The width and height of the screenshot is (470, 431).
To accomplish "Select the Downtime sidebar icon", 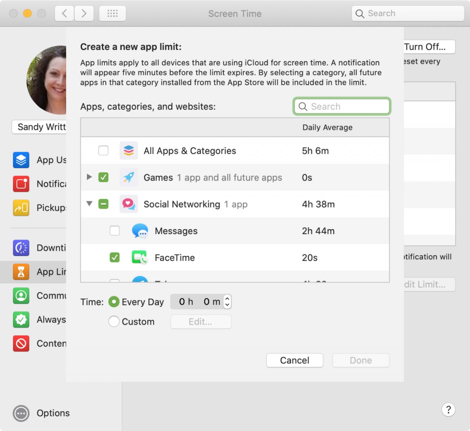I will point(21,248).
